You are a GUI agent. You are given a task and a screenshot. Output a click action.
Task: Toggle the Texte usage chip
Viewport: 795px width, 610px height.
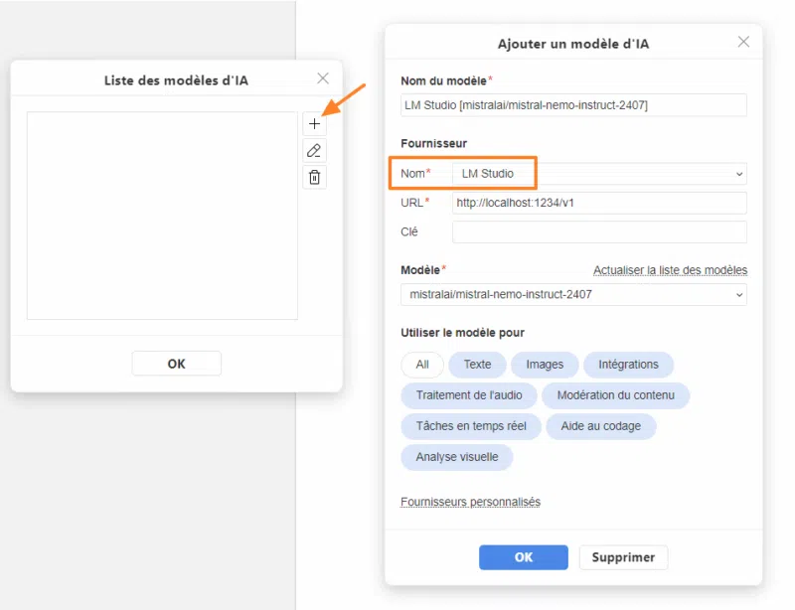[477, 365]
